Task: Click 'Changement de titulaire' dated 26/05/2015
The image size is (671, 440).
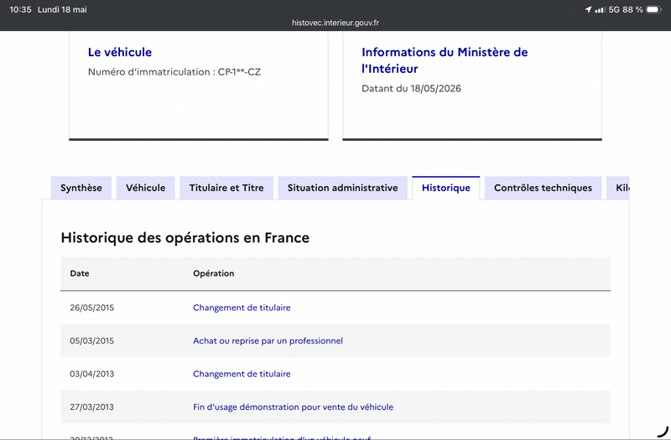Action: (242, 308)
